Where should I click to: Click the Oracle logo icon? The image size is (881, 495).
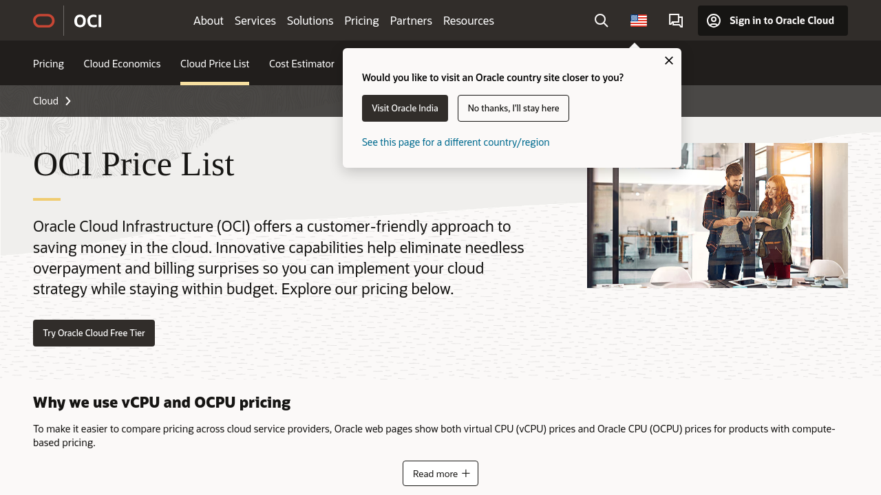click(44, 21)
